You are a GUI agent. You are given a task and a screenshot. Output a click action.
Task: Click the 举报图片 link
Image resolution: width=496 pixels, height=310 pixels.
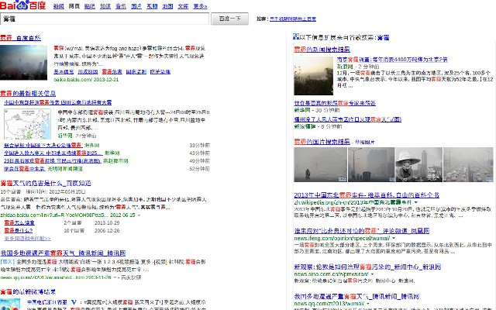click(365, 143)
